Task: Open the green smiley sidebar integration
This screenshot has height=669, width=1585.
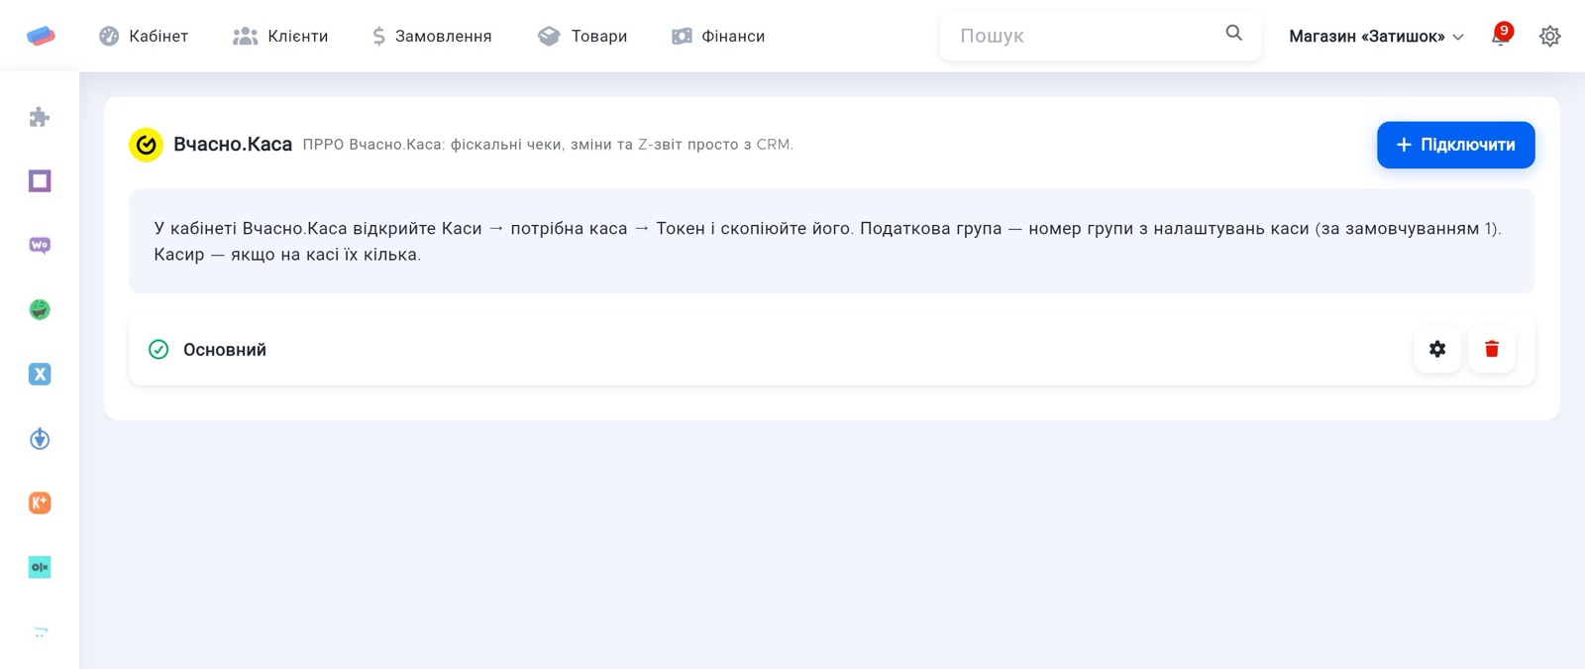Action: click(x=40, y=309)
